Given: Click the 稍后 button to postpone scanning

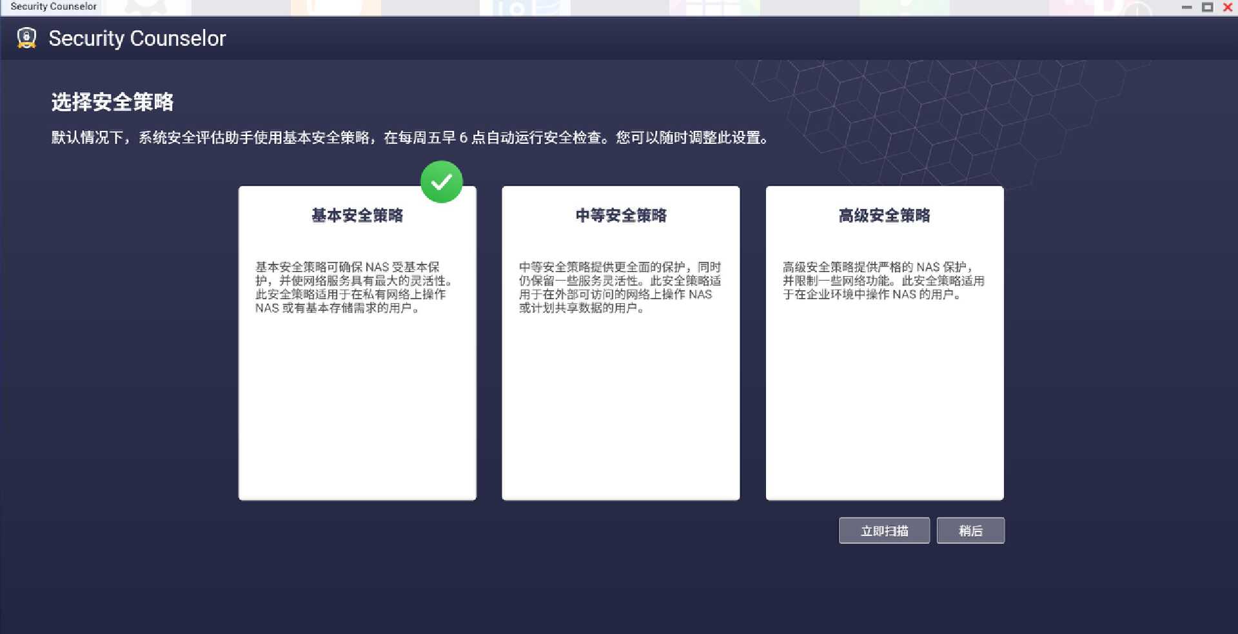Looking at the screenshot, I should point(970,530).
